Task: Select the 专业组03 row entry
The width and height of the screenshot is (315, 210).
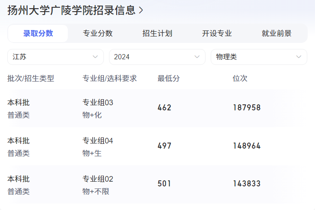Action: click(x=98, y=103)
